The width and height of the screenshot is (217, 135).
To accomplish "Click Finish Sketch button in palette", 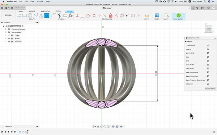I will pyautogui.click(x=210, y=89).
